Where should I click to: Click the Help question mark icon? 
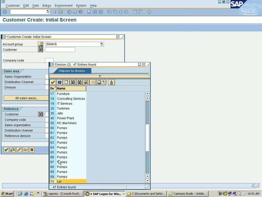click(149, 12)
